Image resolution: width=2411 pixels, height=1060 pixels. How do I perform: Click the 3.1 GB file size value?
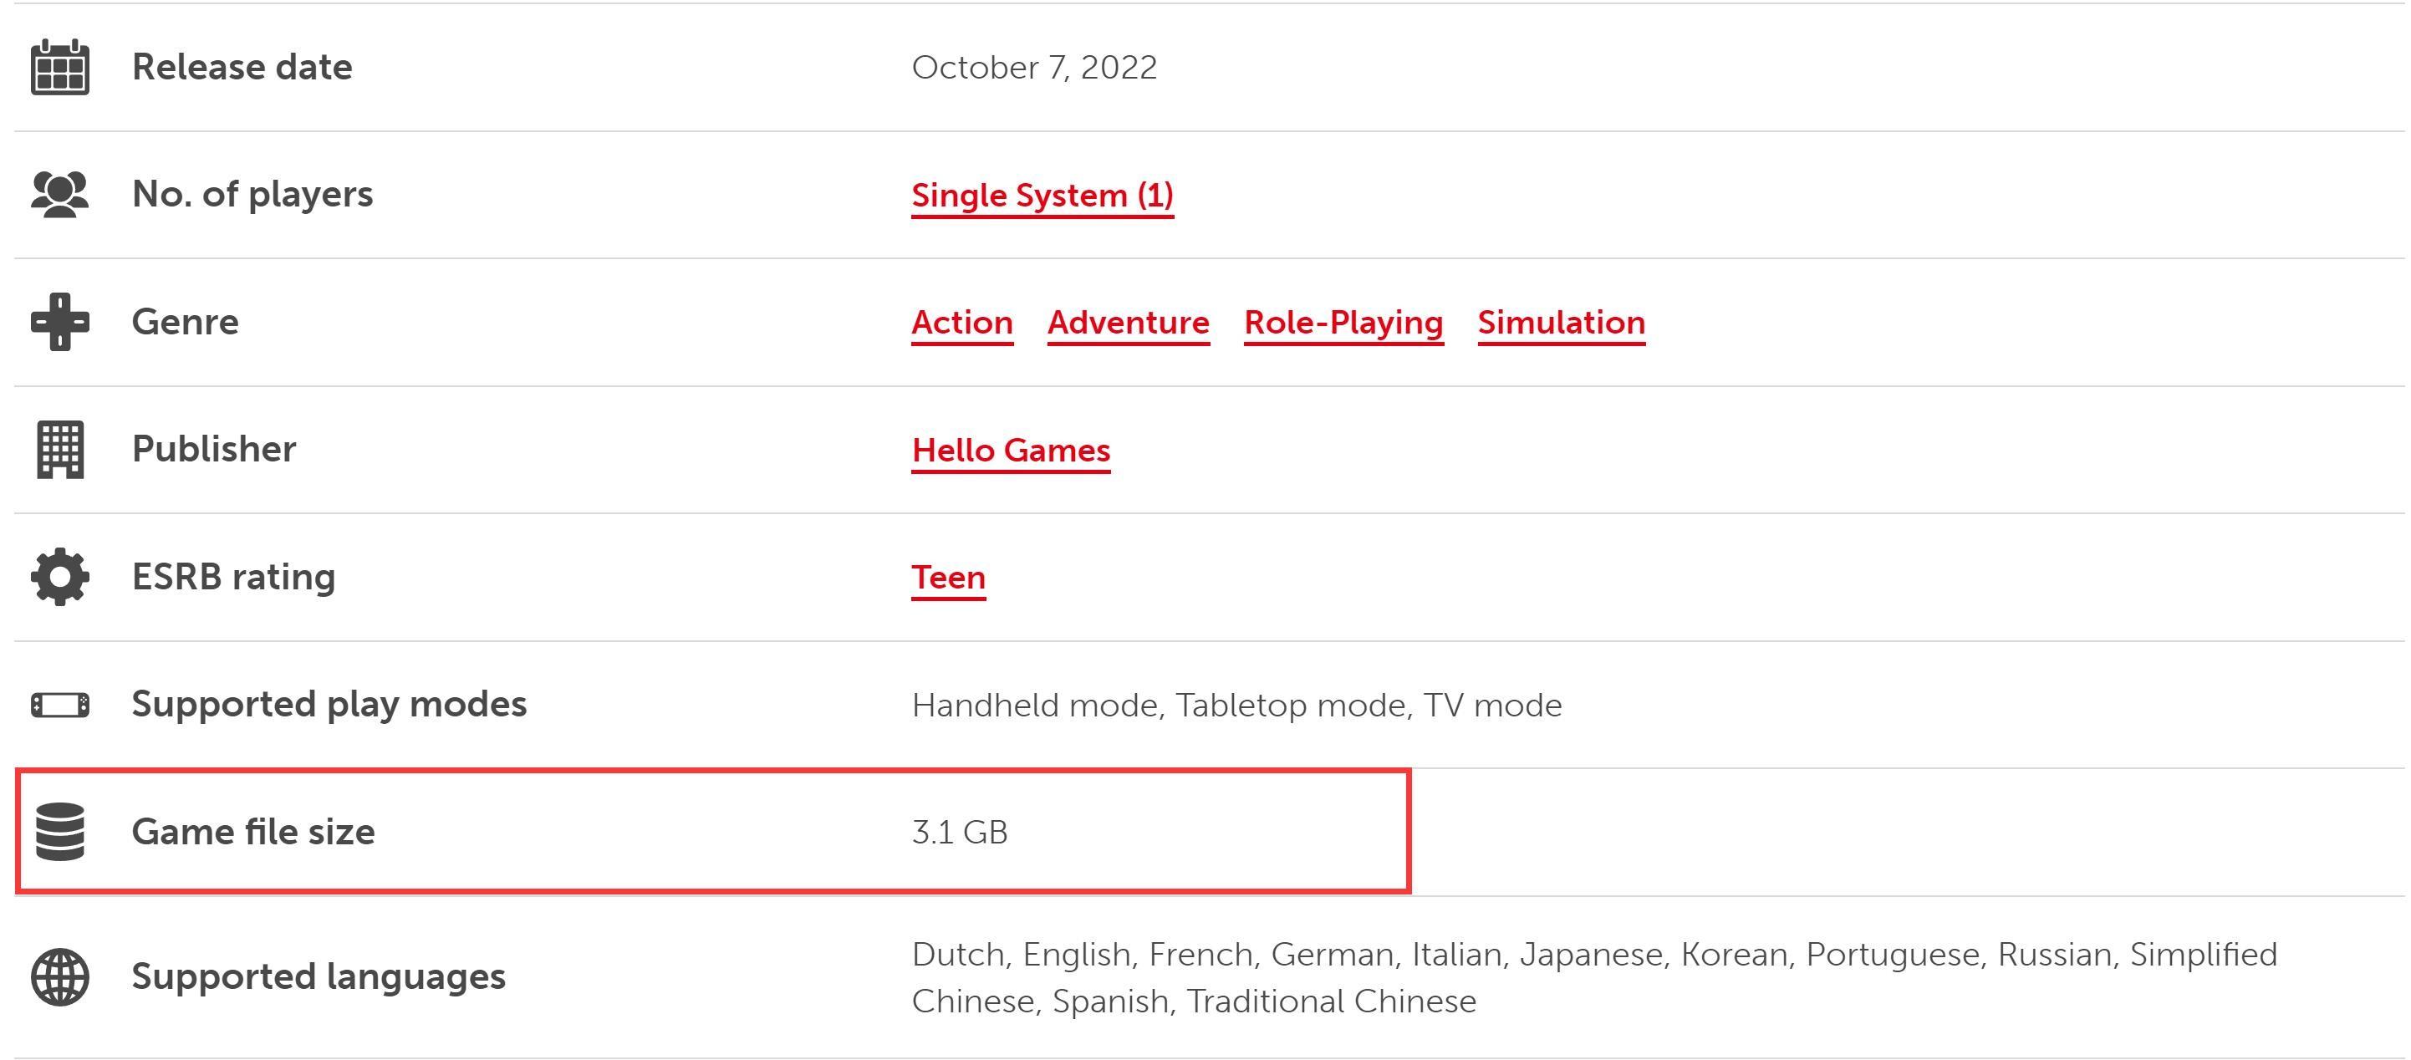(961, 832)
